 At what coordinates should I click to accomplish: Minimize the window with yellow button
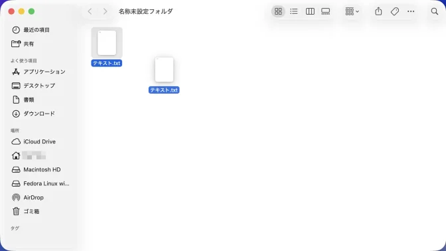[x=21, y=11]
